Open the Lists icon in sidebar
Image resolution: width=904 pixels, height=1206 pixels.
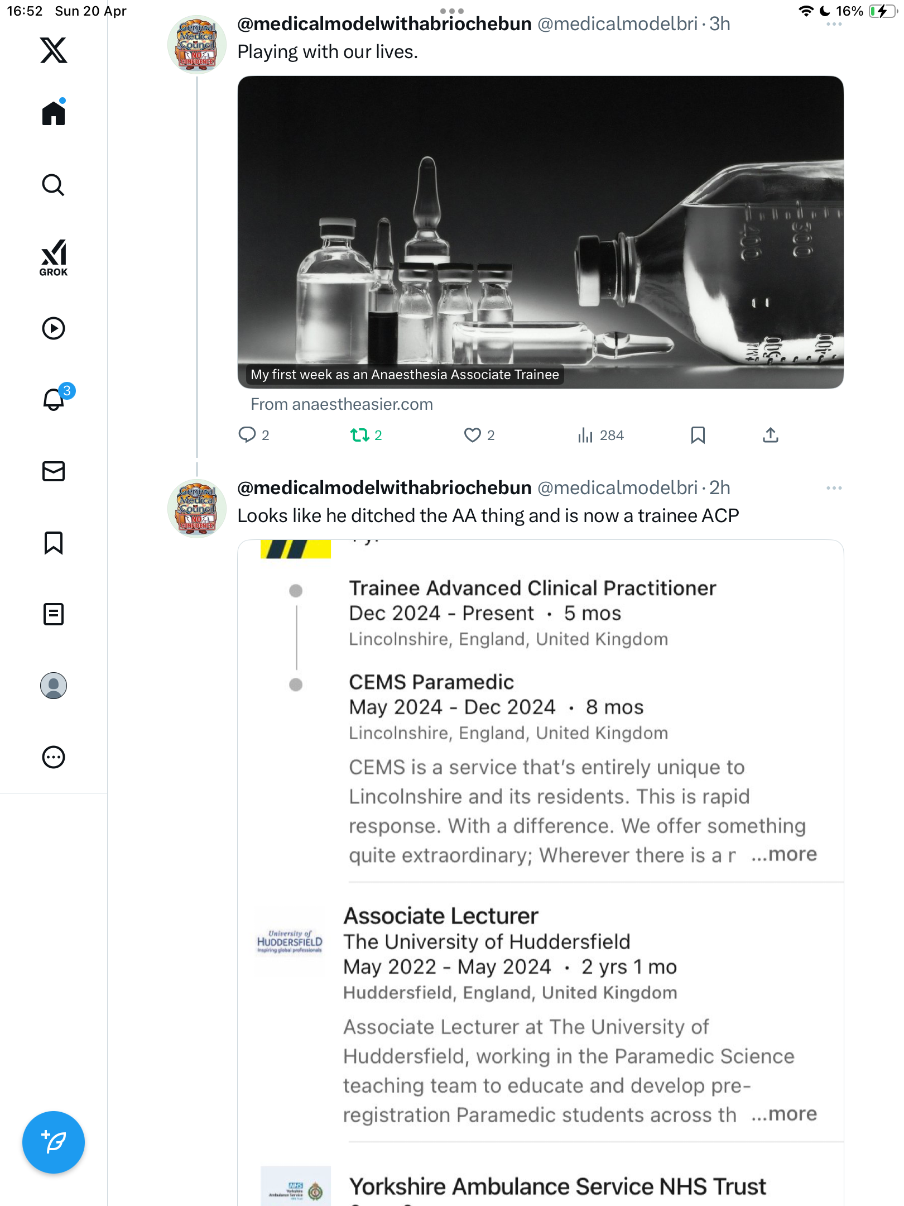tap(54, 614)
